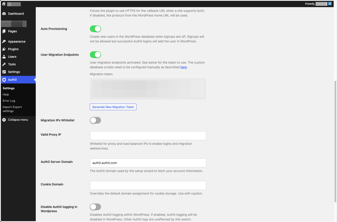
Task: Toggle Disable Auth0 logging in Wordpress
Action: pos(95,207)
